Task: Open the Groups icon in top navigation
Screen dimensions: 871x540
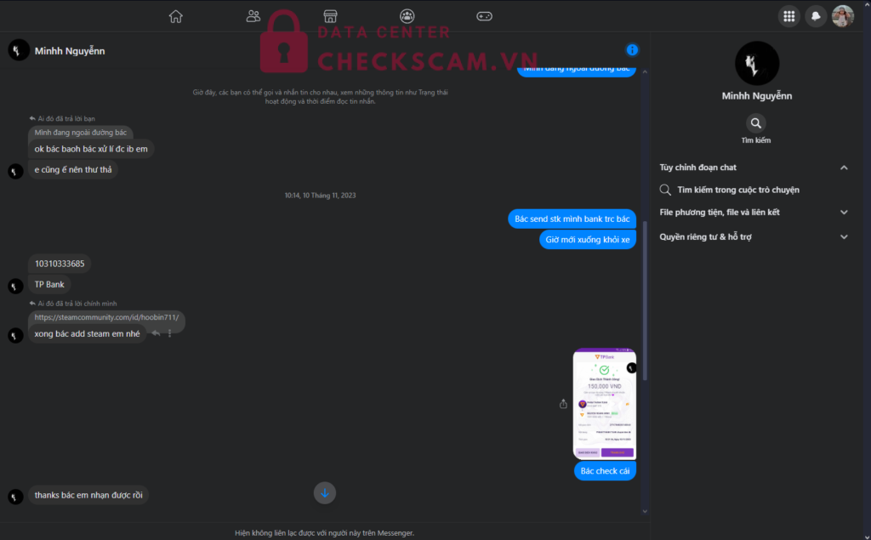Action: coord(407,16)
